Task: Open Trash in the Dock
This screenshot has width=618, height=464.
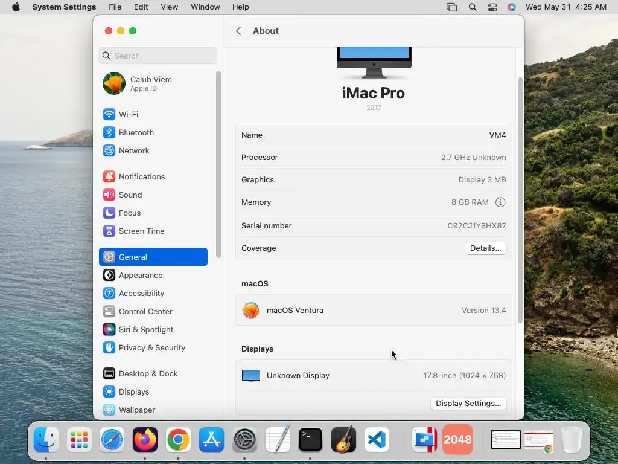Action: point(572,440)
